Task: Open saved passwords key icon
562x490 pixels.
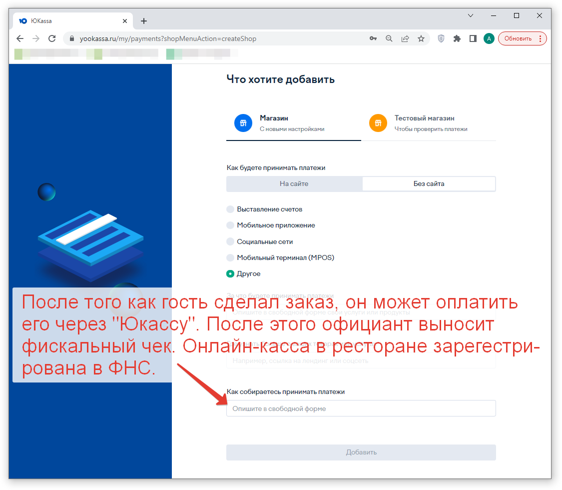Action: (373, 38)
